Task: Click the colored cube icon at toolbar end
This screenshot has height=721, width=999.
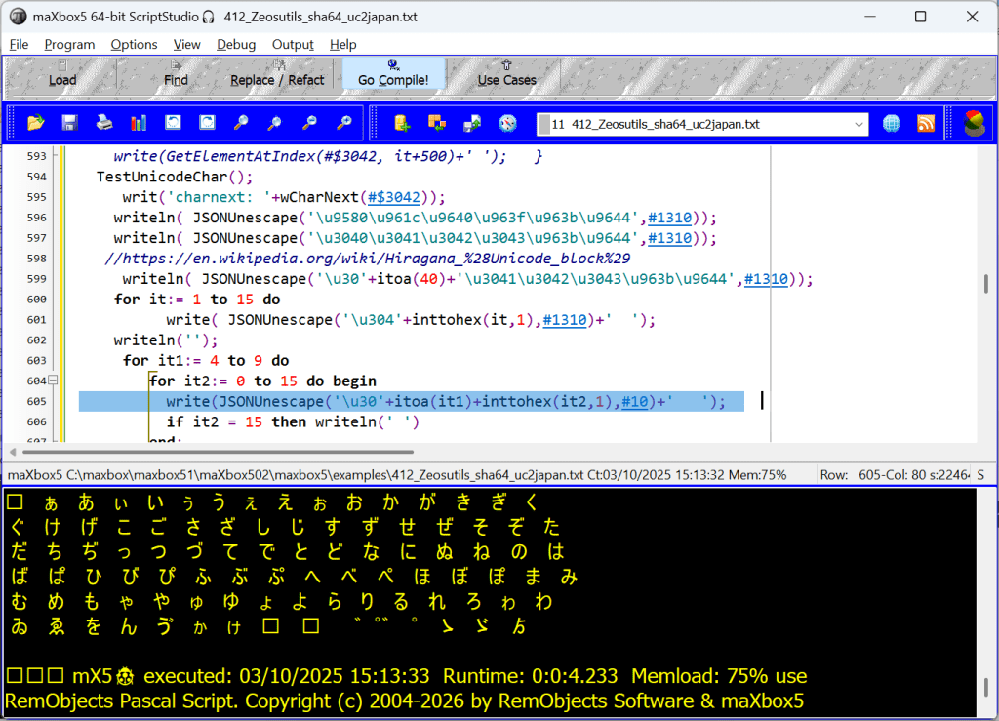Action: [974, 124]
